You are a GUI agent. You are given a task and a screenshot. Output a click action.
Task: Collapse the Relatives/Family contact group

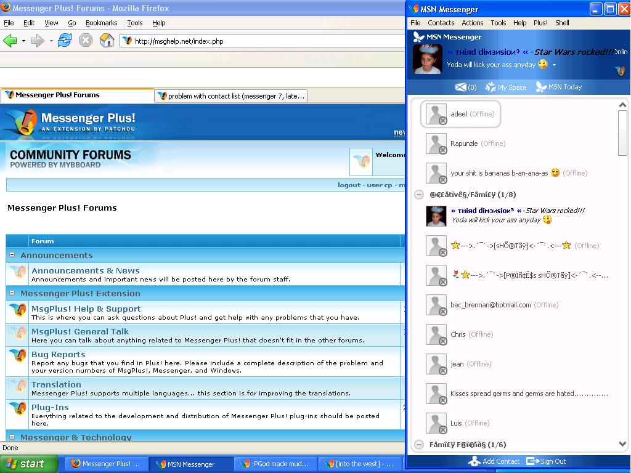(x=419, y=195)
